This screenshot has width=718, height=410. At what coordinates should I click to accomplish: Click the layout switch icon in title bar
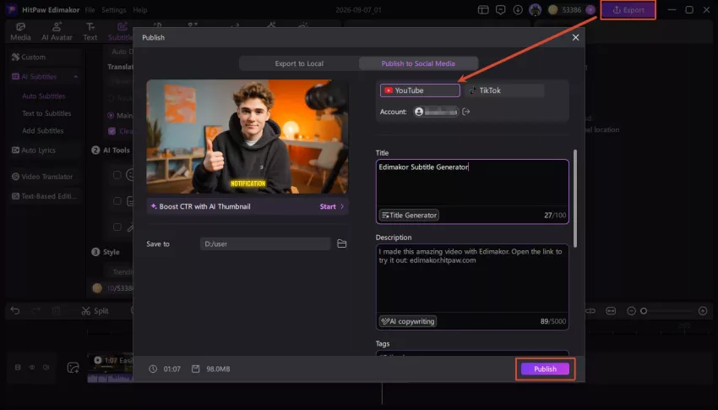point(483,9)
